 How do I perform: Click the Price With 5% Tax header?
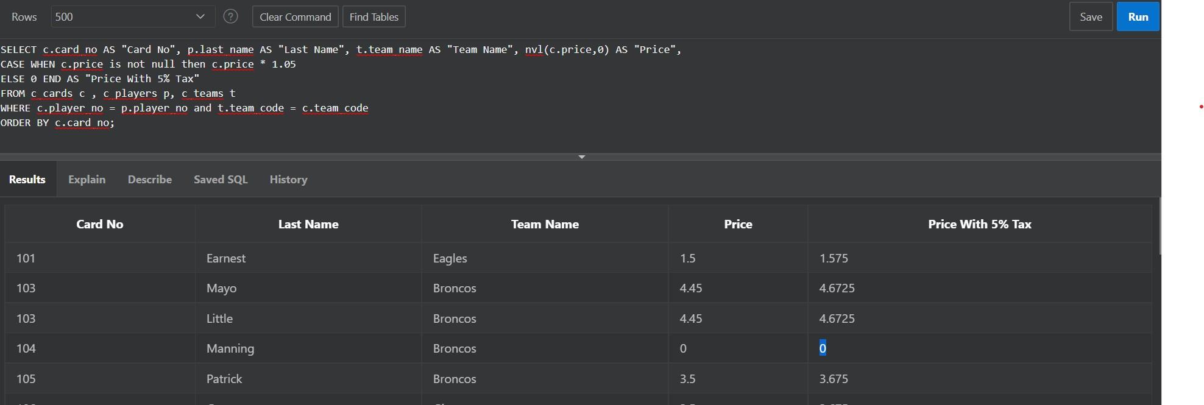click(980, 224)
